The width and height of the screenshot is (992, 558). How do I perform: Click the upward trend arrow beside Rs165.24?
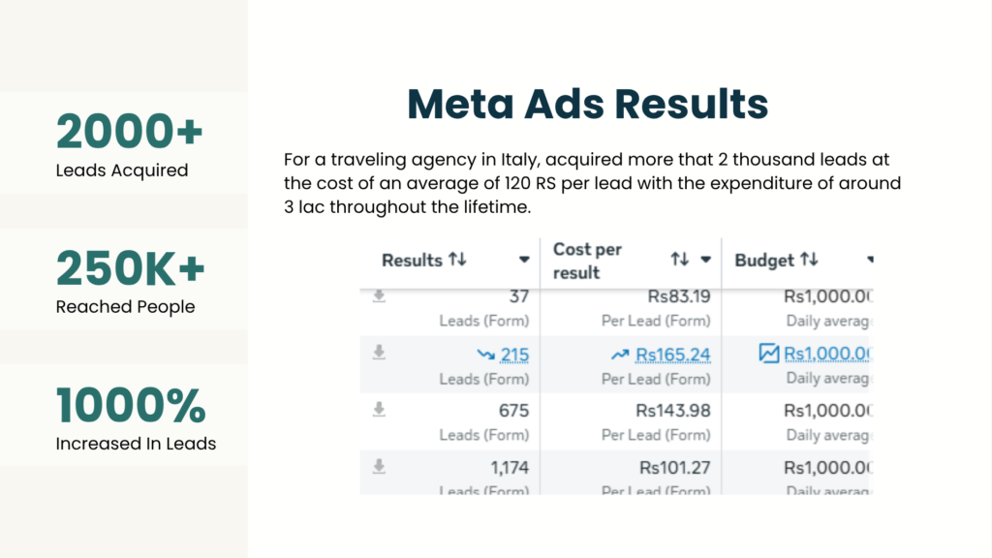pyautogui.click(x=620, y=355)
